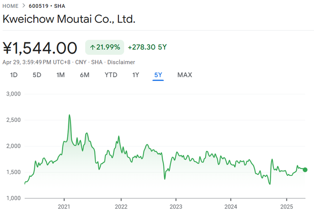Click the +278.30 5Y change text
The height and width of the screenshot is (215, 314).
147,47
